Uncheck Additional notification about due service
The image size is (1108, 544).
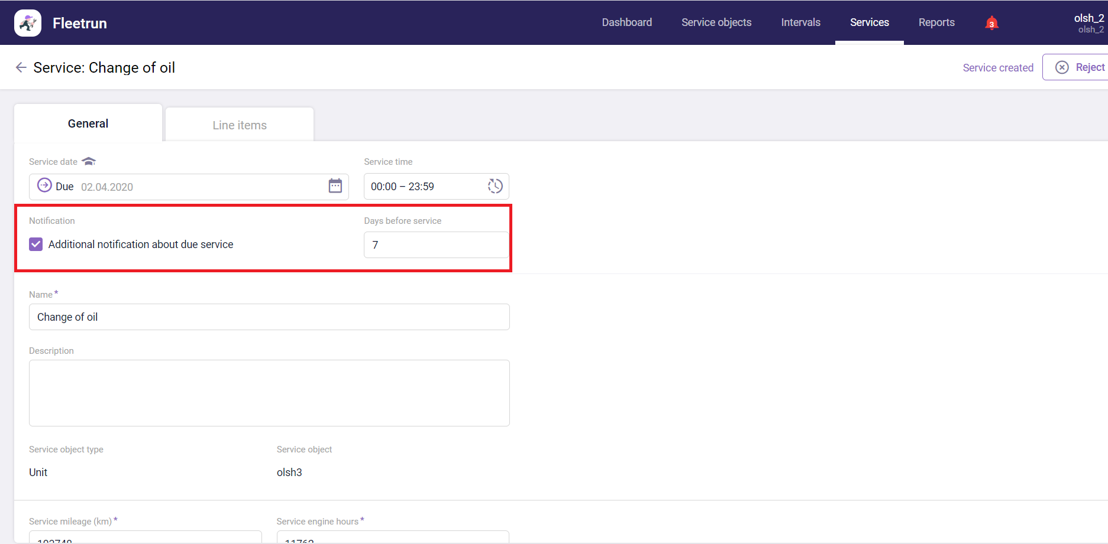tap(36, 245)
